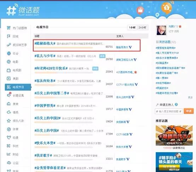Click the orange 申请 button
The image size is (196, 172).
click(189, 111)
